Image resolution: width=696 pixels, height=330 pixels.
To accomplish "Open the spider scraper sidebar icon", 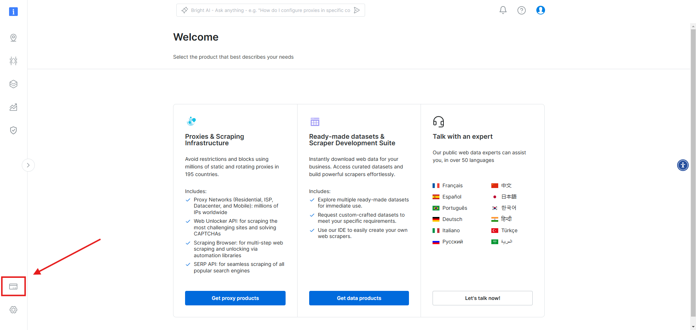I will [13, 61].
